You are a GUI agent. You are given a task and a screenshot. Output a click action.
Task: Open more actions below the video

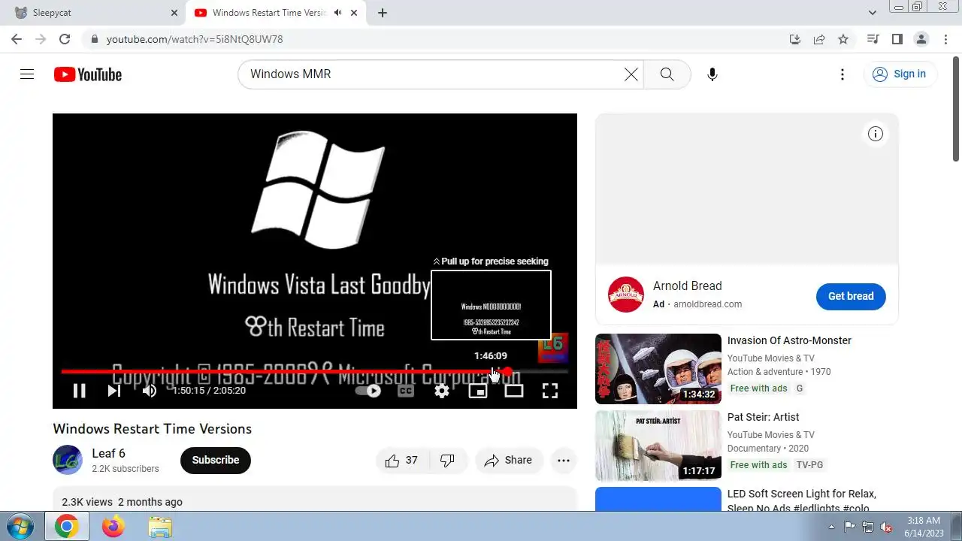[564, 461]
